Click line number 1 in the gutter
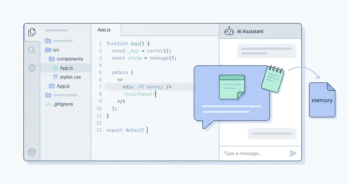Image resolution: width=348 pixels, height=184 pixels. point(100,44)
